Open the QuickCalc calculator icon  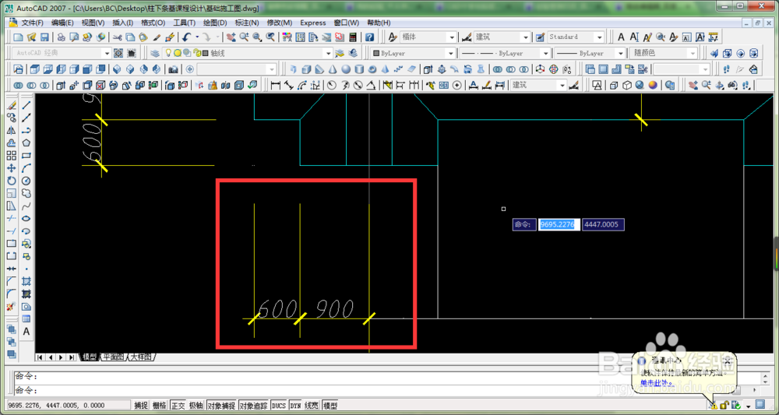(x=353, y=37)
